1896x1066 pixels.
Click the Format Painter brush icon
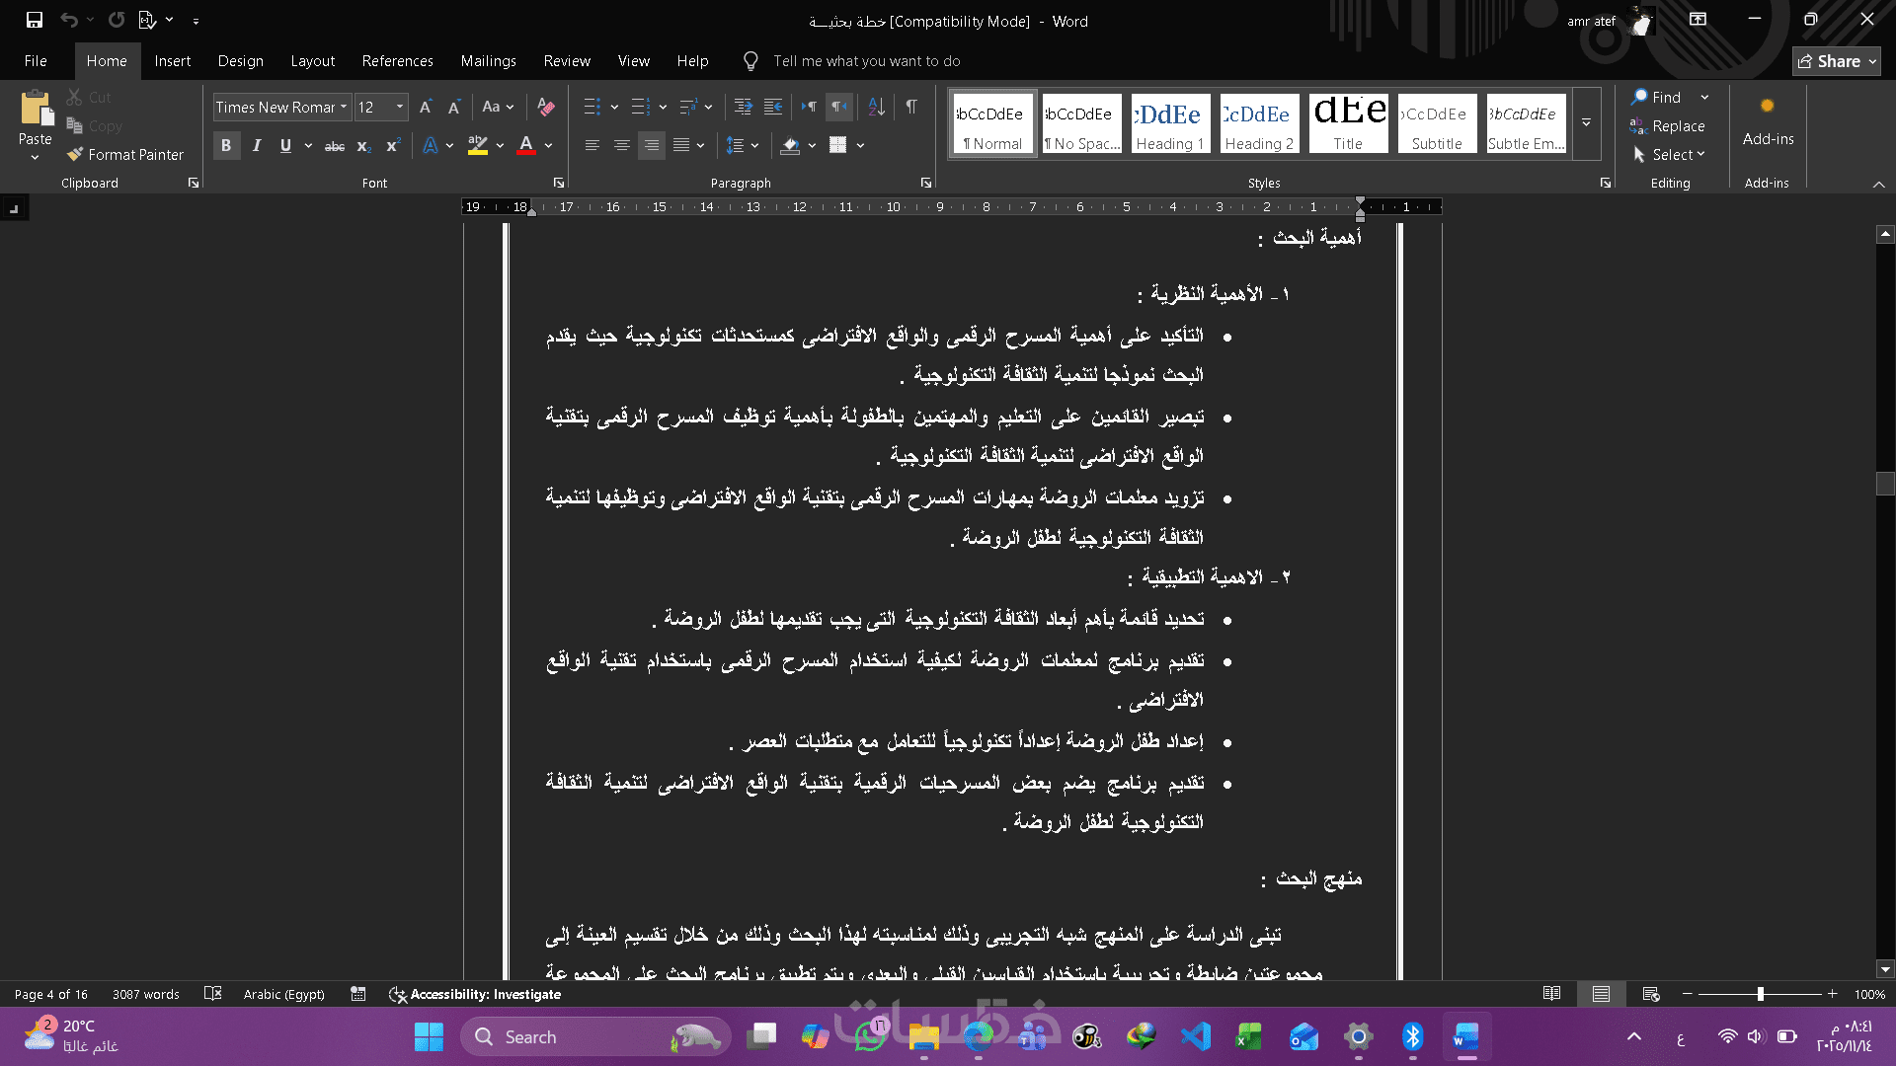[75, 154]
